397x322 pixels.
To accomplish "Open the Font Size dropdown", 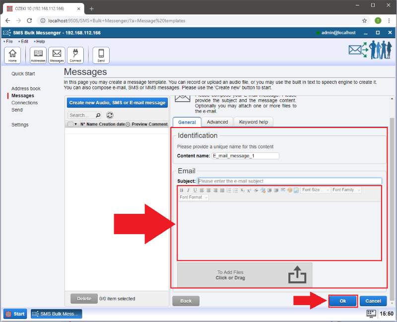I will click(316, 190).
